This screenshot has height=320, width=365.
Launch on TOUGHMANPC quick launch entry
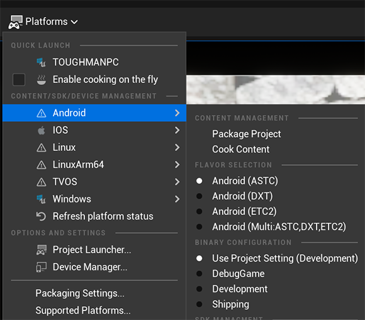(94, 62)
